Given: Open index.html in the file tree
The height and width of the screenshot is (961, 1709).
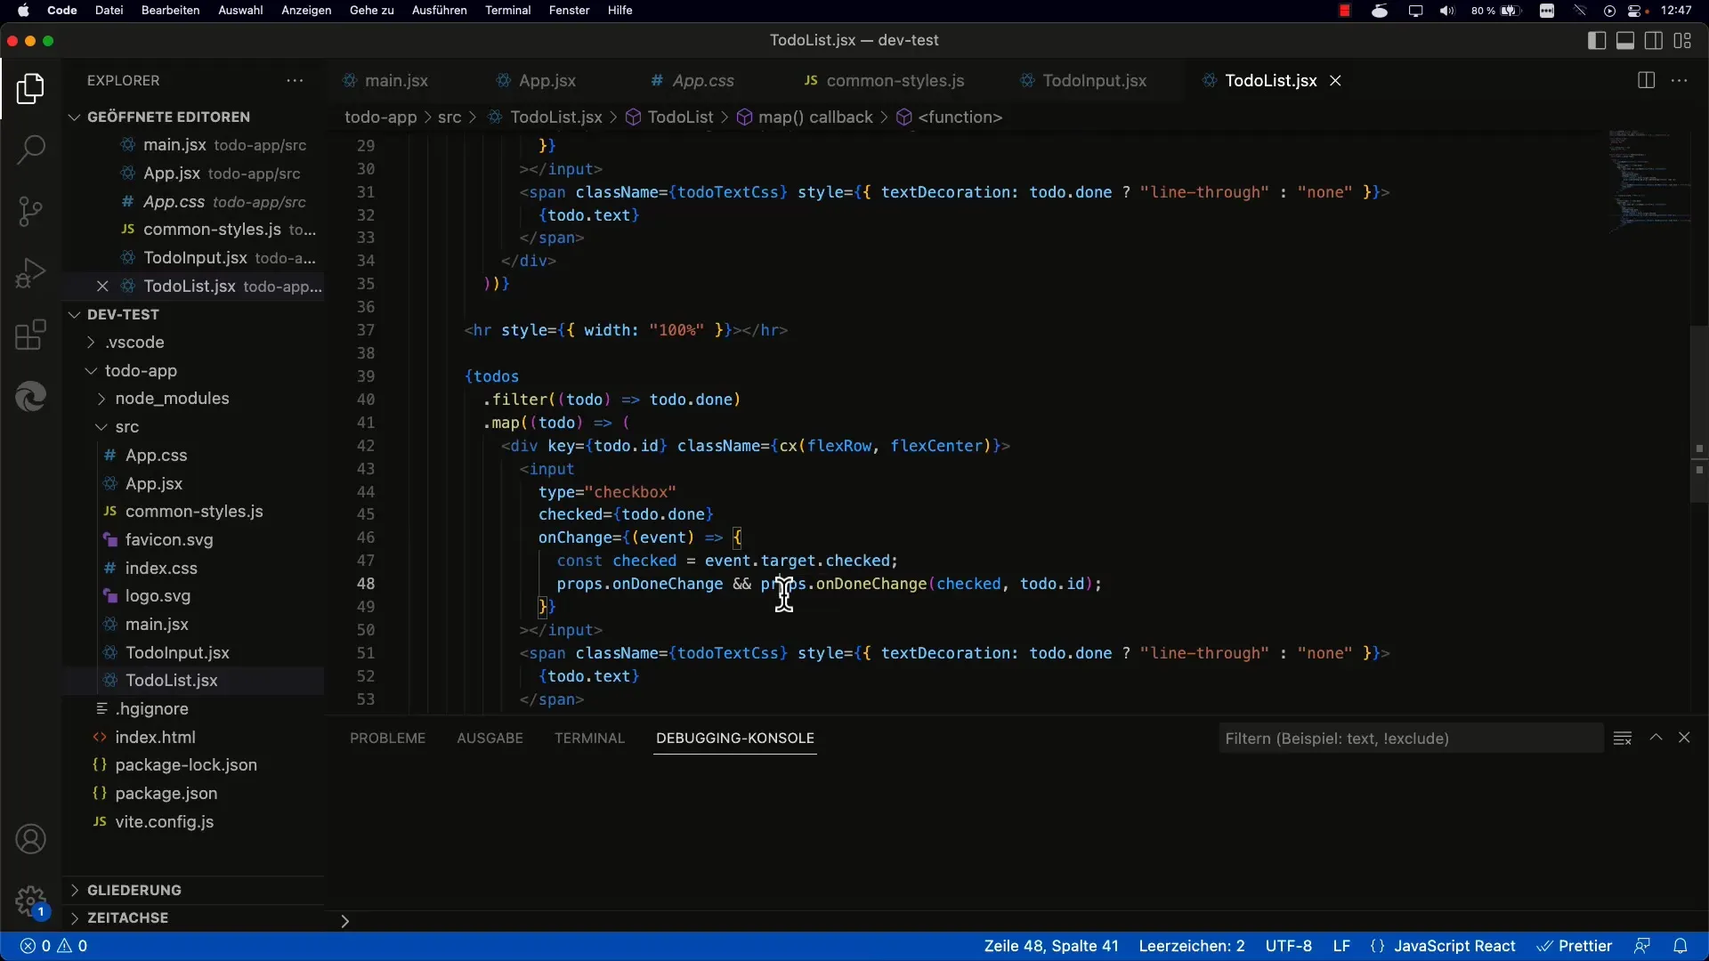Looking at the screenshot, I should 155,737.
